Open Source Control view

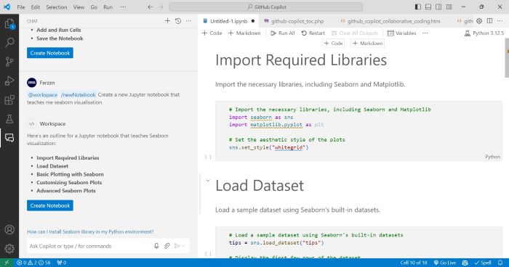click(x=9, y=61)
